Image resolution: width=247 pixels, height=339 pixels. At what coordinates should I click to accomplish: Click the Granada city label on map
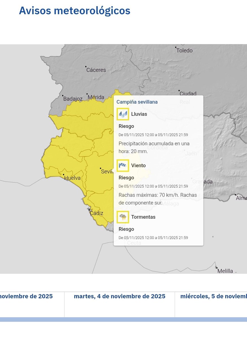tap(202, 182)
